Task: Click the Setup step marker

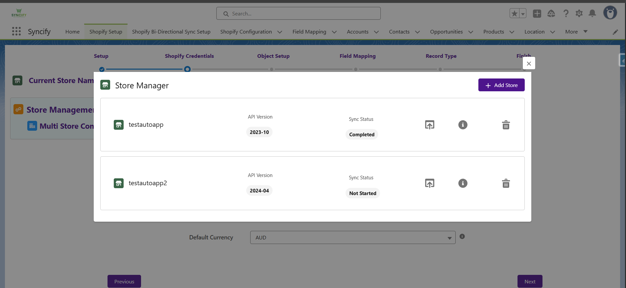Action: 102,69
